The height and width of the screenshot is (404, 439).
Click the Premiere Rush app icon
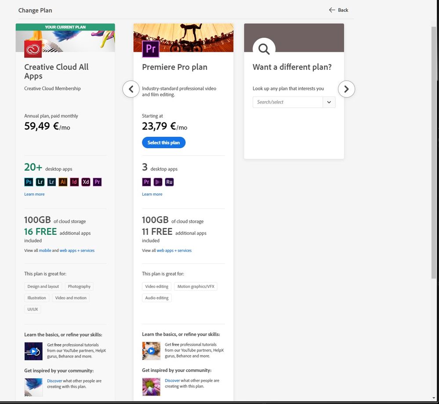click(169, 182)
